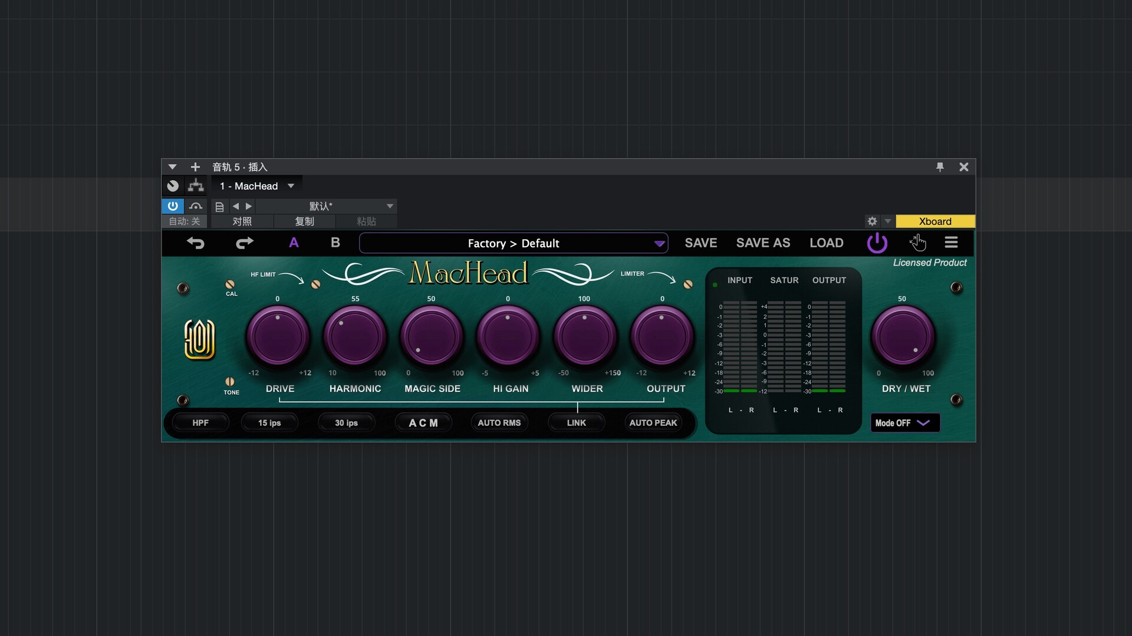Switch to the Xboard tab
This screenshot has width=1132, height=636.
tap(935, 221)
